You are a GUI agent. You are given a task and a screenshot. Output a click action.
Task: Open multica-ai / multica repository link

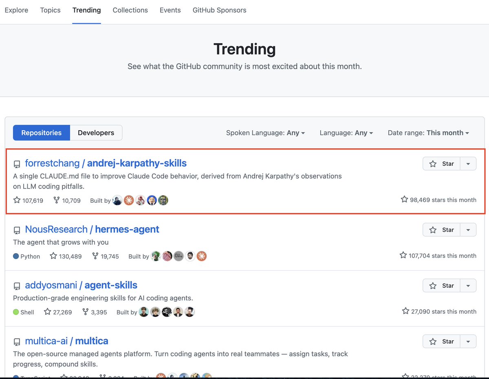[66, 341]
